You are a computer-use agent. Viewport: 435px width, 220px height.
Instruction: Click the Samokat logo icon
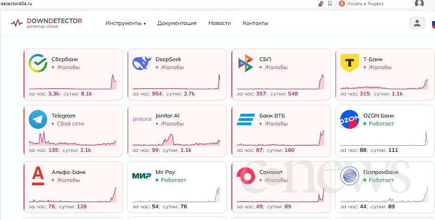tap(246, 176)
